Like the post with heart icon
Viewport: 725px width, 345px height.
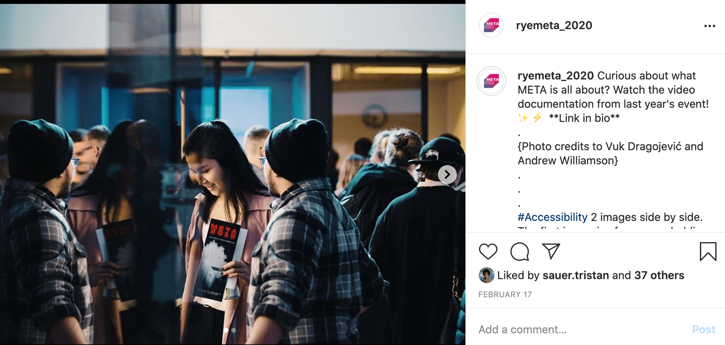(x=488, y=251)
